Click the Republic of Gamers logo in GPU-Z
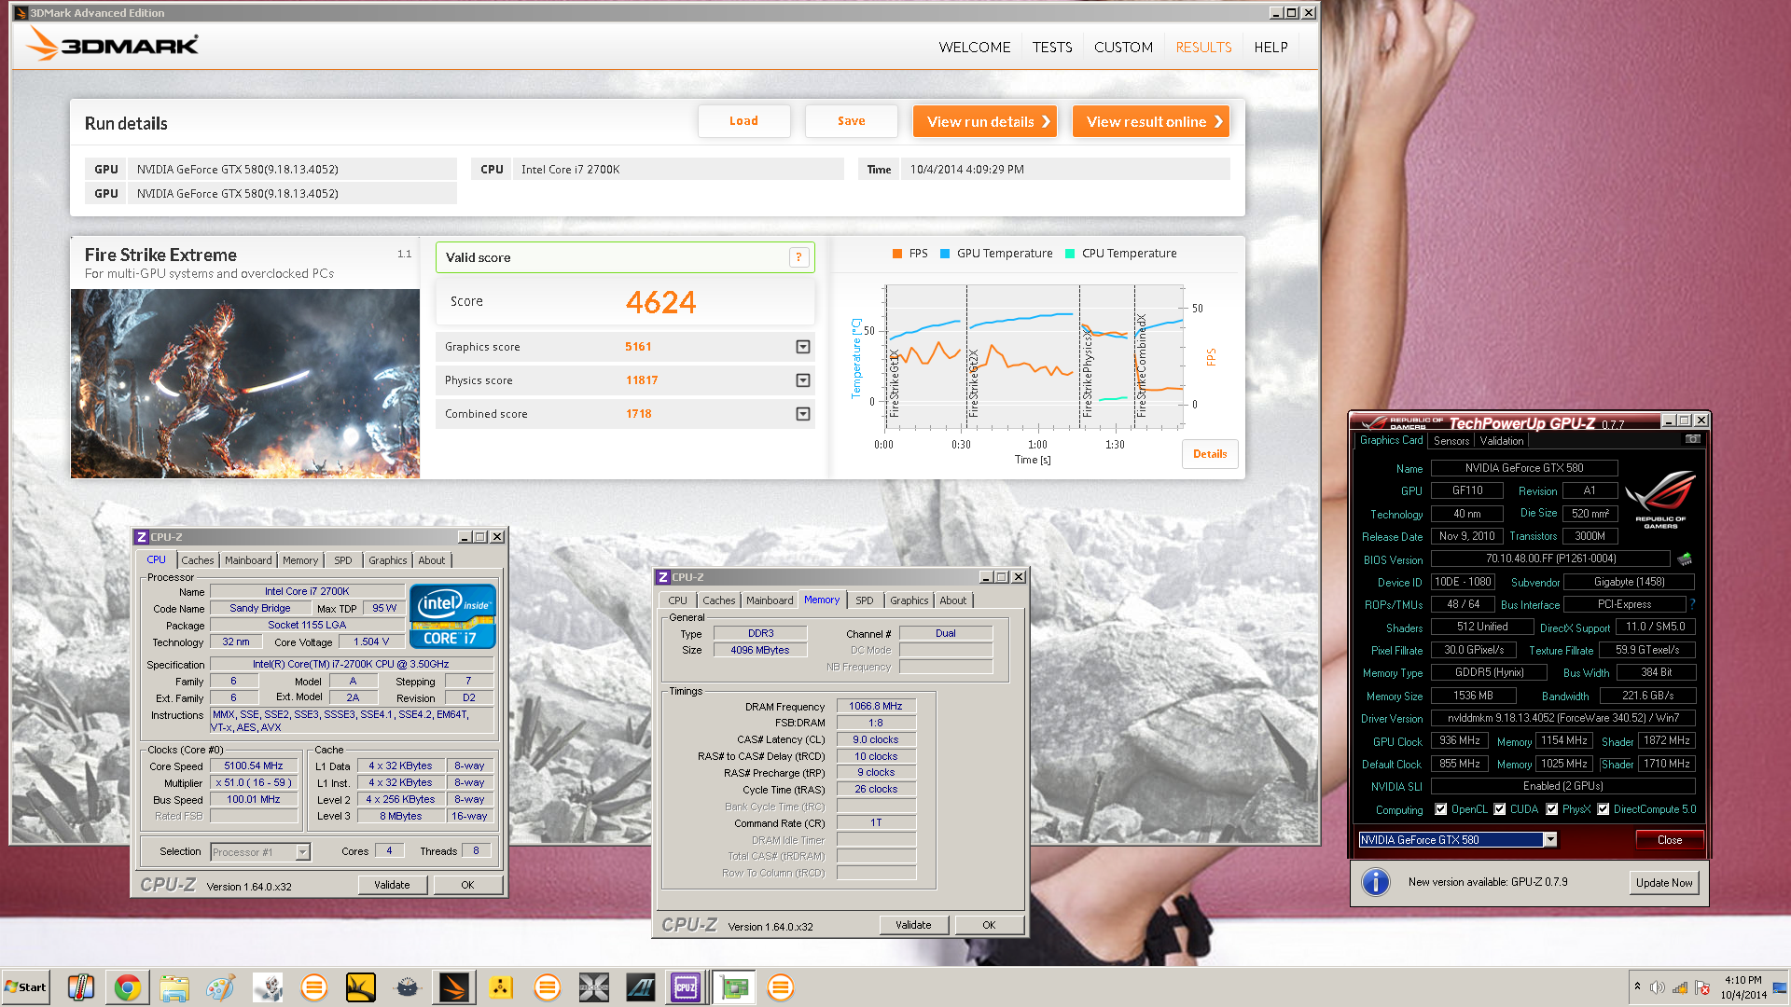Screen dimensions: 1791x1007 1660,499
